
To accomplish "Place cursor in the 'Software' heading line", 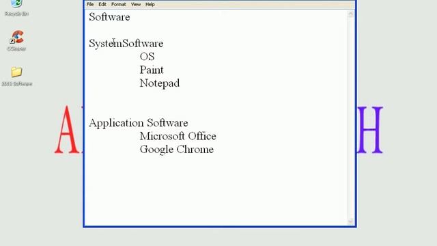I will pos(109,17).
